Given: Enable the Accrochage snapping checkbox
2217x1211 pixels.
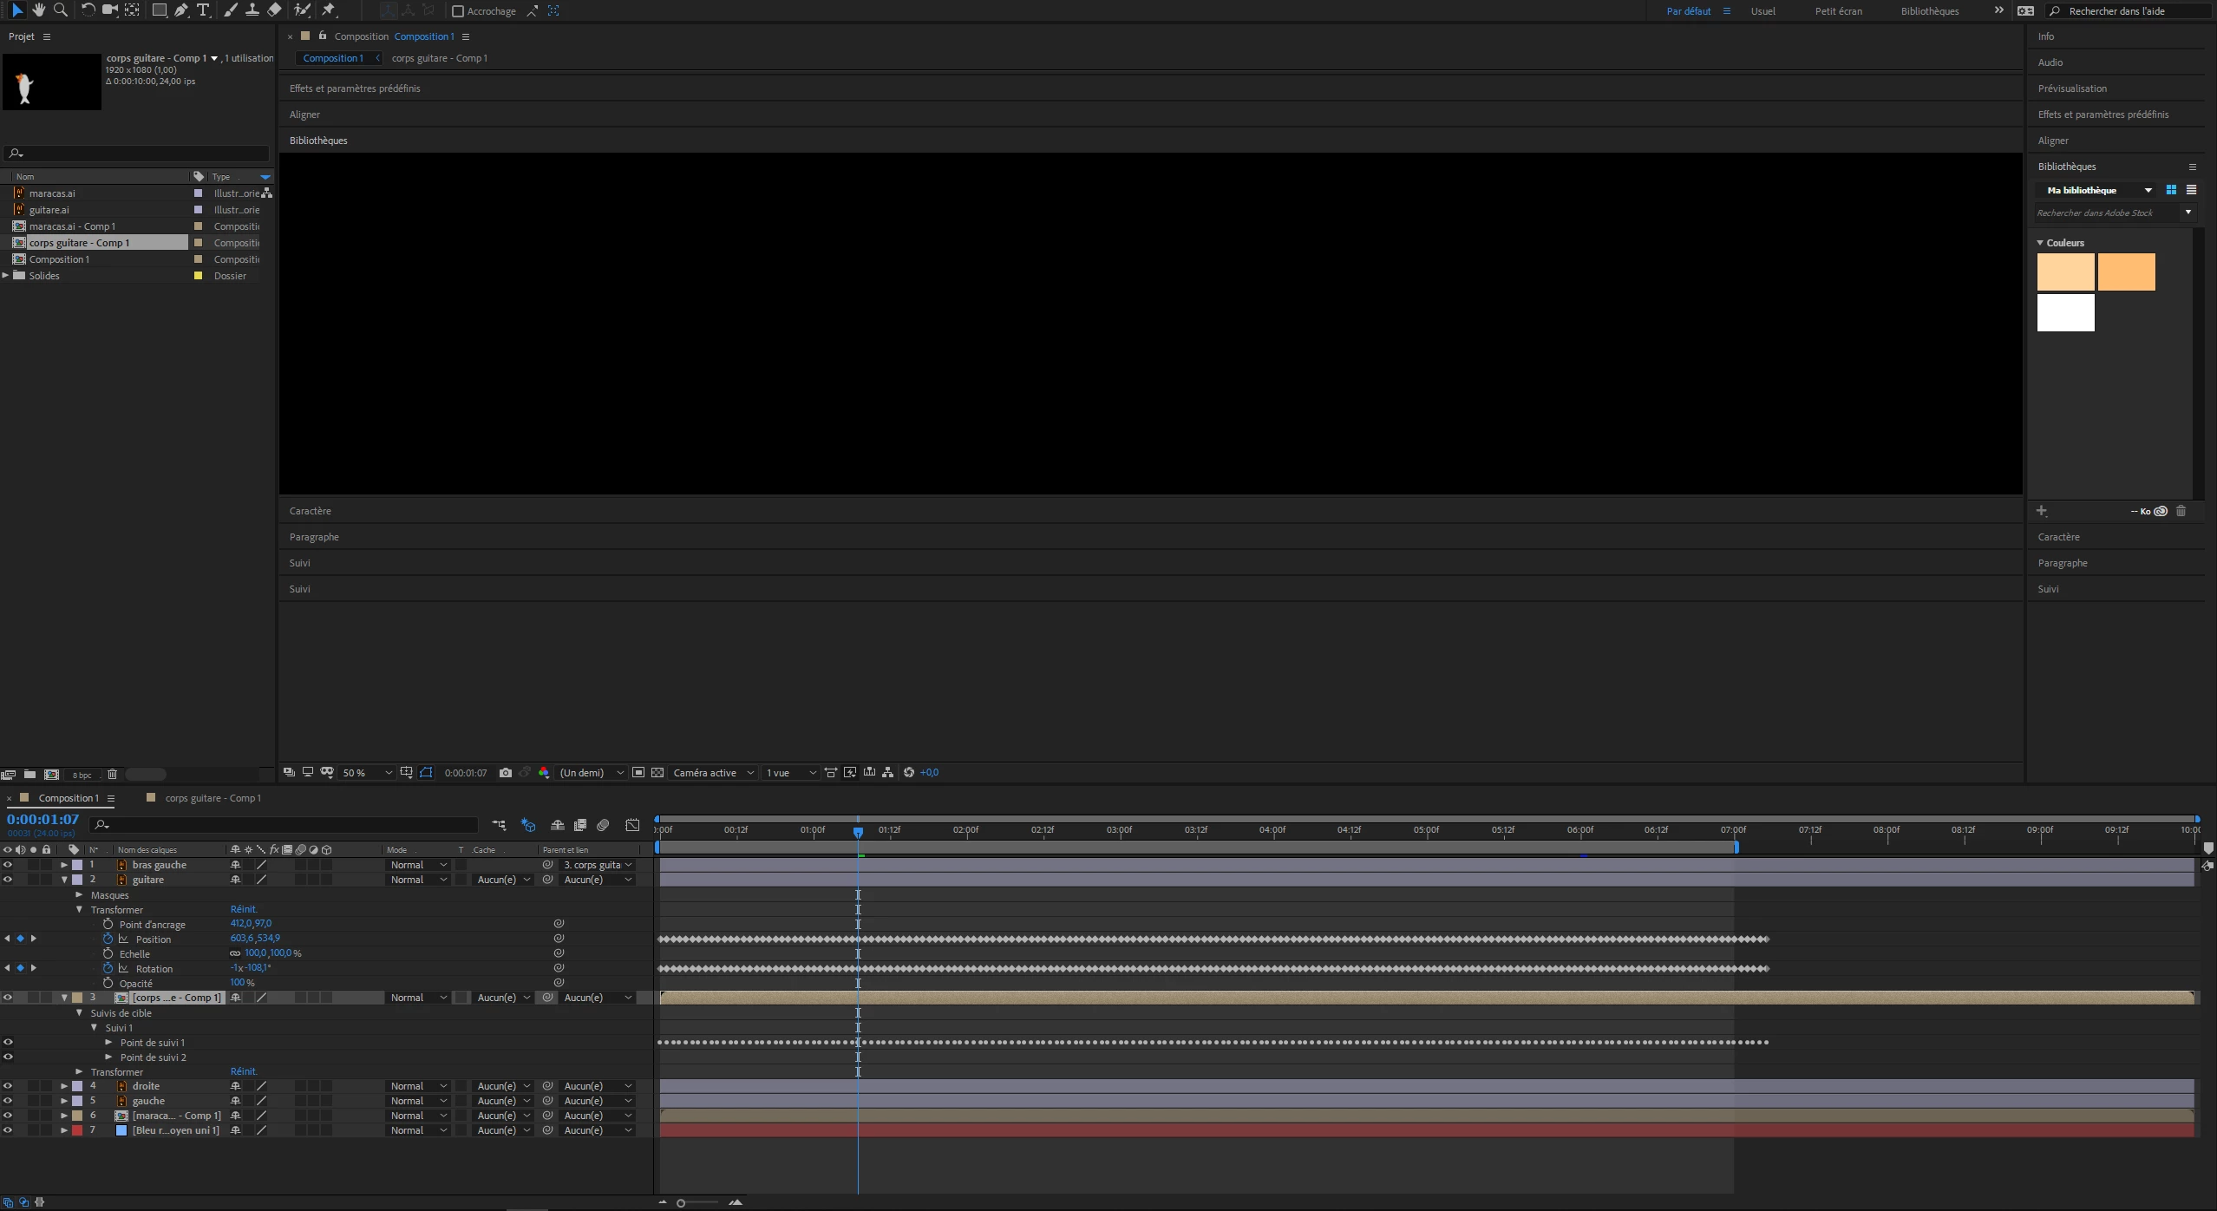Looking at the screenshot, I should (459, 11).
